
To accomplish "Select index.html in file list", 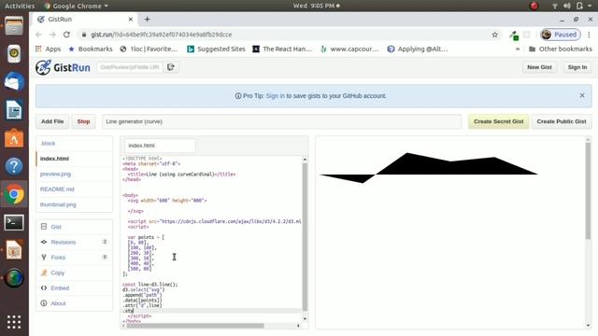I will point(75,159).
